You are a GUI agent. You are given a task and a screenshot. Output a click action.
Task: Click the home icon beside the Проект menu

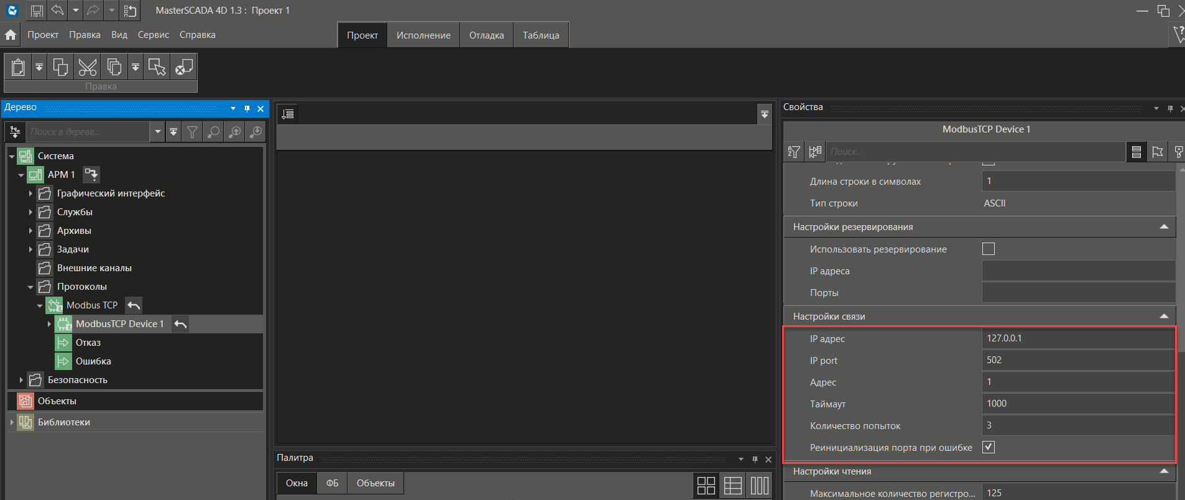pos(11,35)
